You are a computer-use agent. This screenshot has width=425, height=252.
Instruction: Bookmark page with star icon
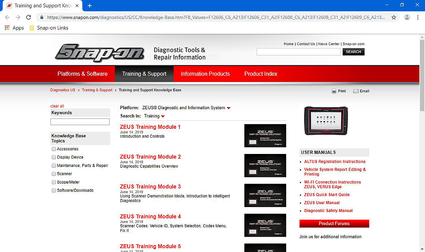tap(393, 17)
